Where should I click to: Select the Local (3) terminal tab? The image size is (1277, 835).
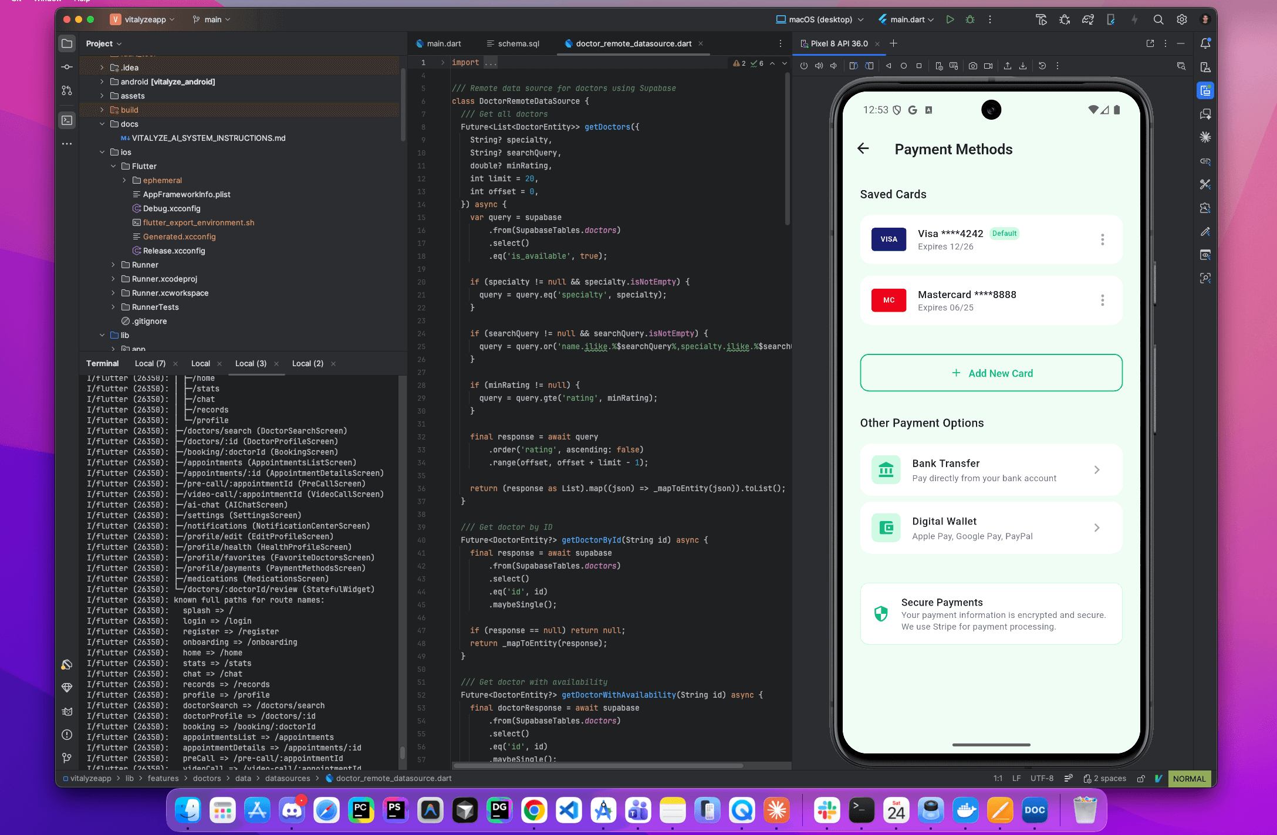[251, 363]
